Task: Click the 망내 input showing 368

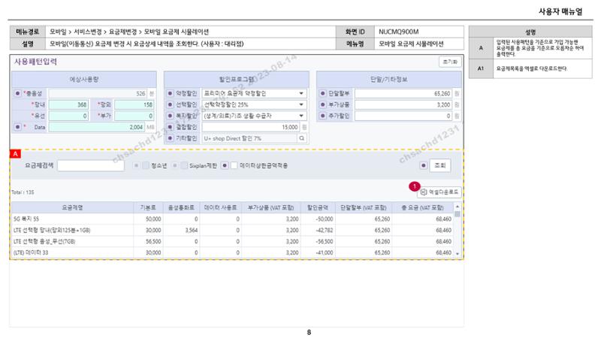Action: pyautogui.click(x=68, y=104)
